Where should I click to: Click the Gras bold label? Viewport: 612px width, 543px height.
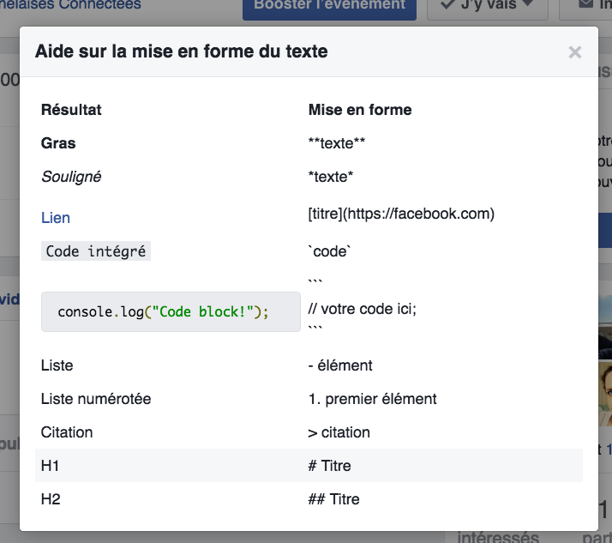pos(58,143)
